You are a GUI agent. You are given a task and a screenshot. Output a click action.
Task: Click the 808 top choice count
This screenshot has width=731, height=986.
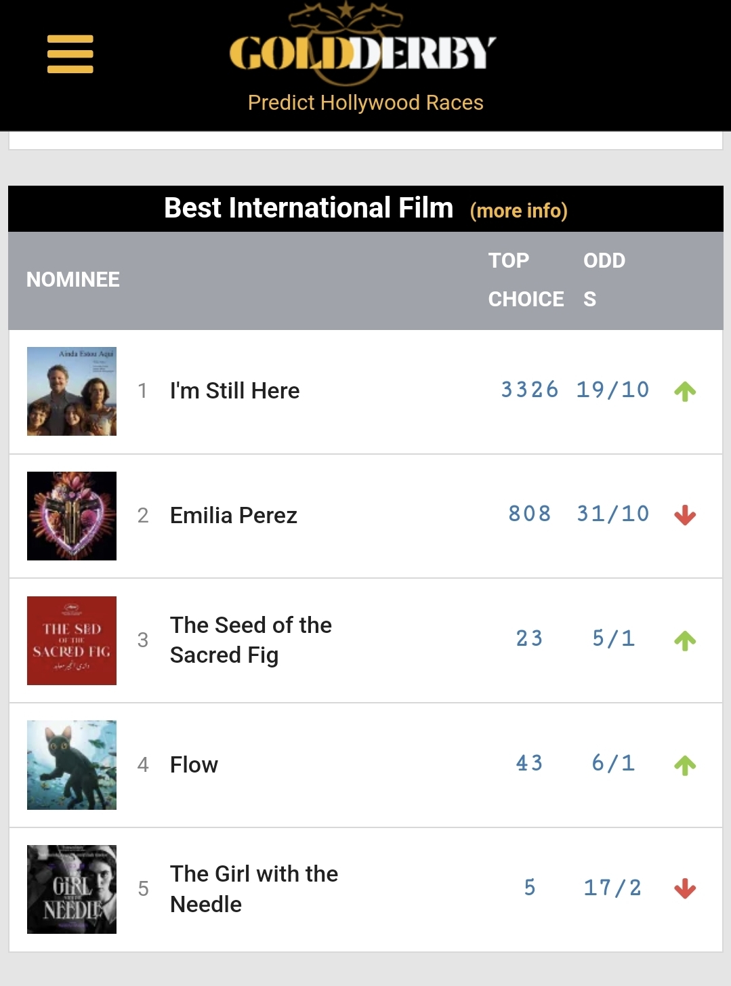tap(530, 514)
